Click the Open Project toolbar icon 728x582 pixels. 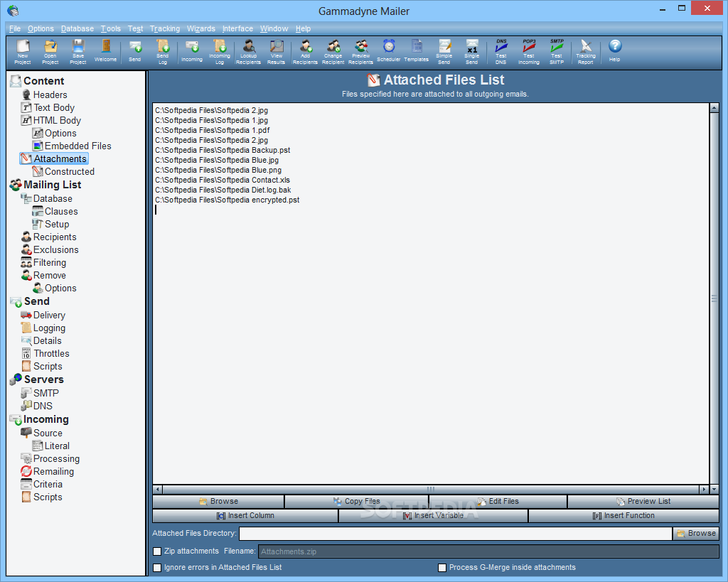coord(50,51)
